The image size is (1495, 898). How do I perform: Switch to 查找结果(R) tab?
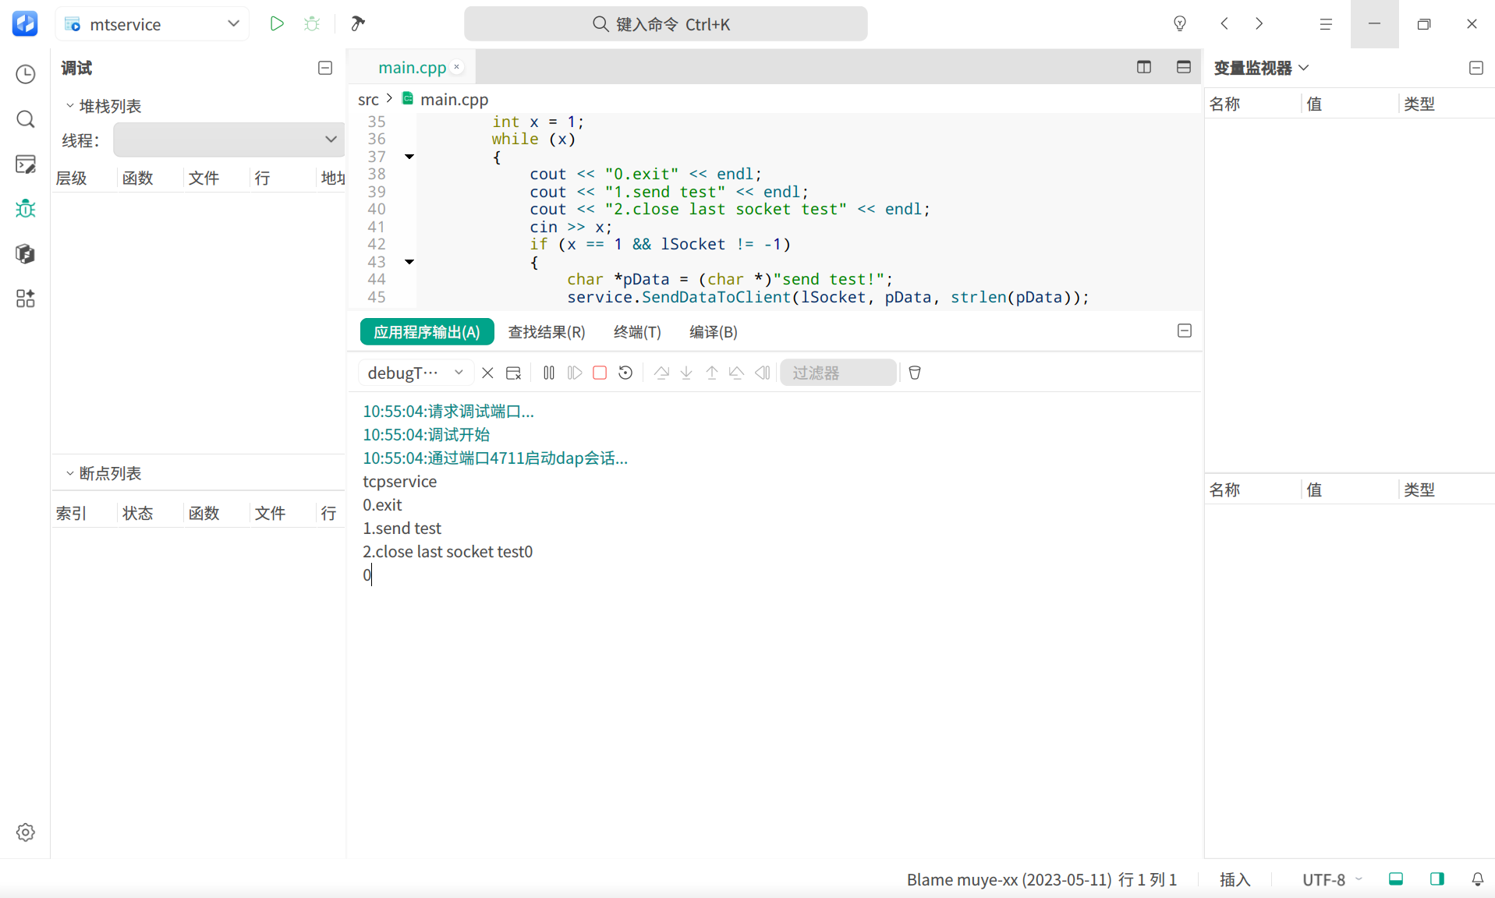coord(547,331)
